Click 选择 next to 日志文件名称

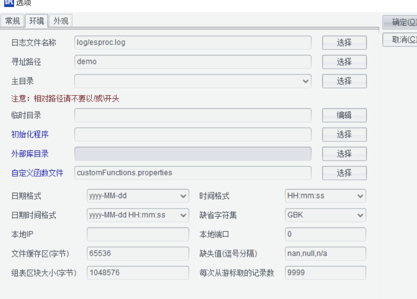(344, 43)
